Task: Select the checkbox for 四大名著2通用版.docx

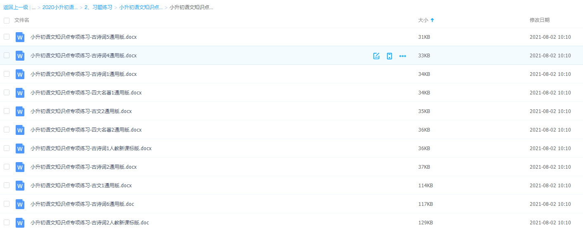Action: point(7,130)
